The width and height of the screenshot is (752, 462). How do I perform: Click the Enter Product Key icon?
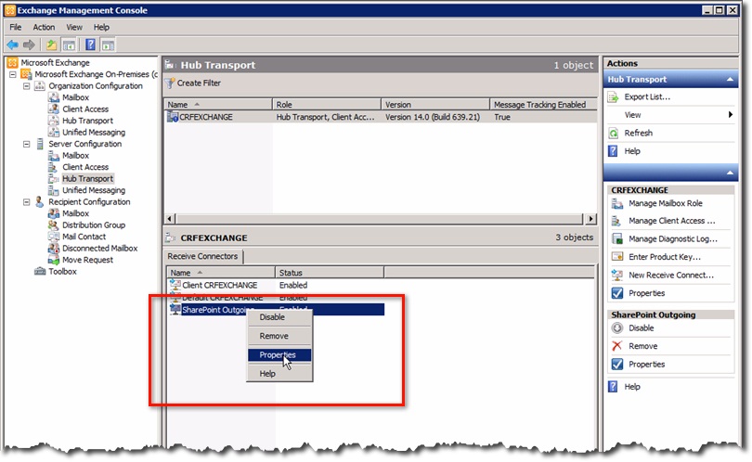pos(617,257)
